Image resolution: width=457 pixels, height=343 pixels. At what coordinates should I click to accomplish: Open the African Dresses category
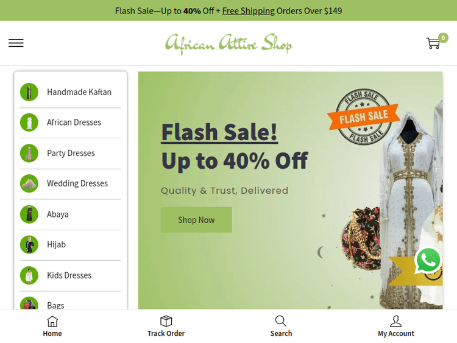tap(71, 122)
